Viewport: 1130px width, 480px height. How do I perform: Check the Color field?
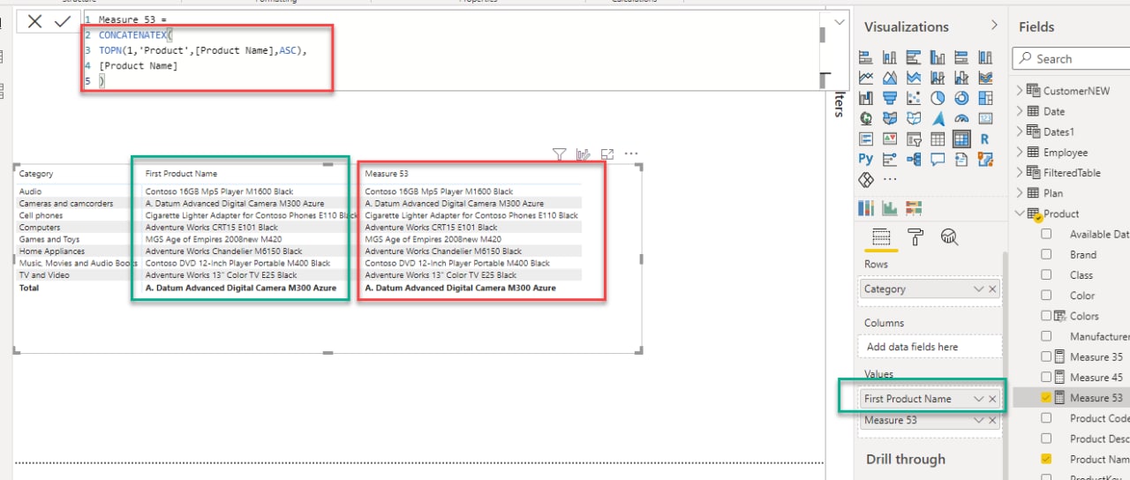coord(1046,295)
